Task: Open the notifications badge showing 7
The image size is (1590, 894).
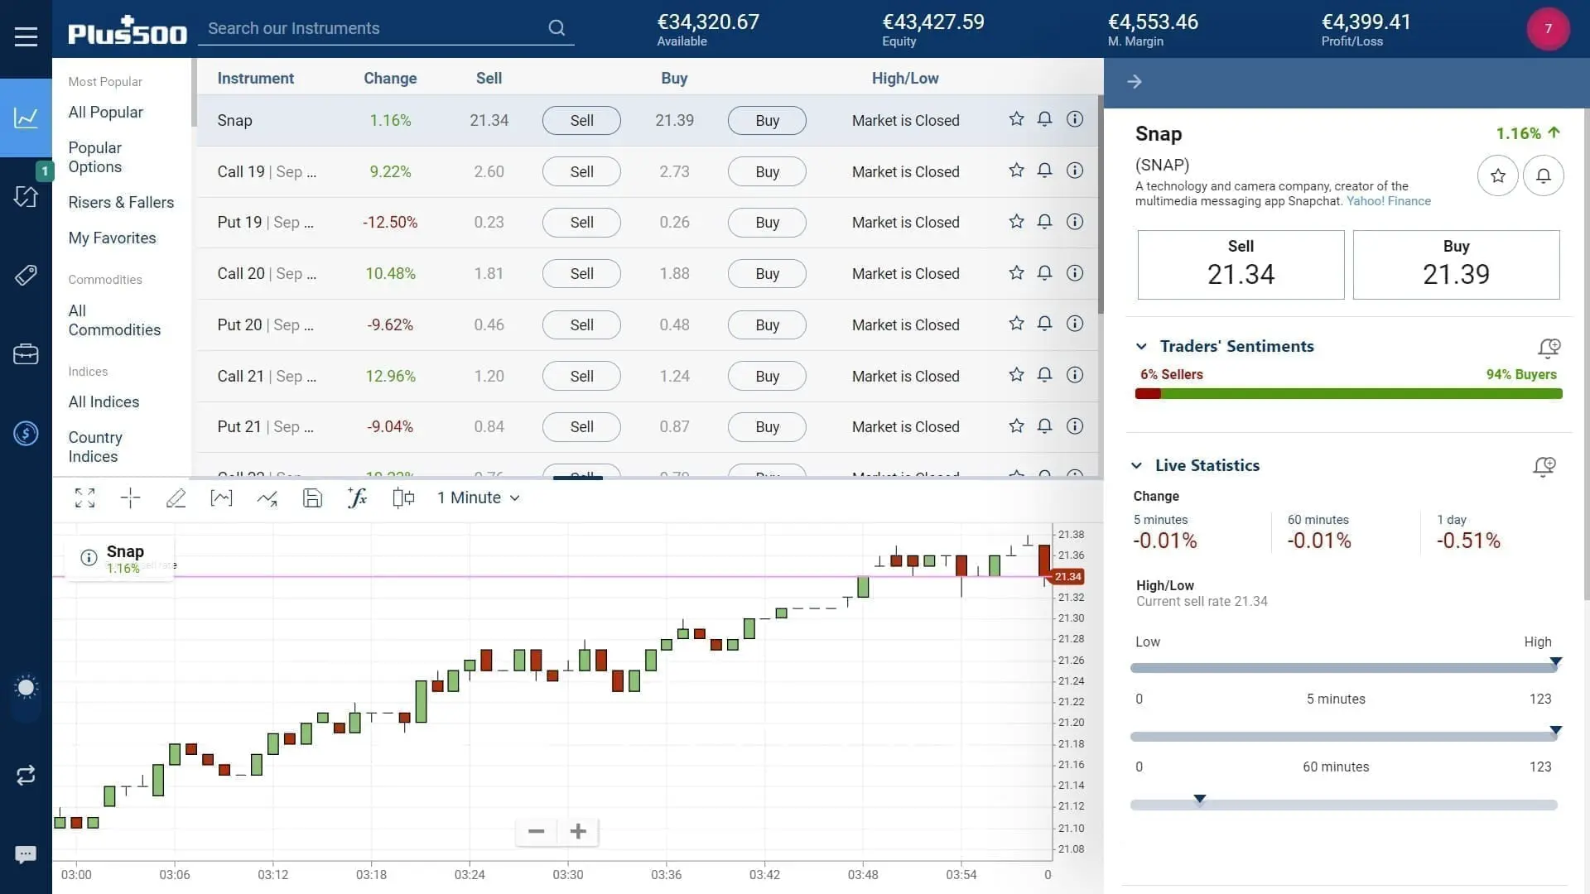Action: [1548, 29]
